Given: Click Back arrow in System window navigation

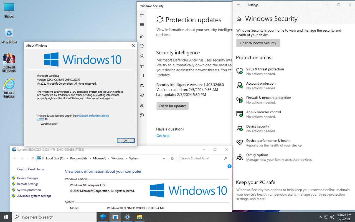Looking at the screenshot, I should click(x=15, y=158).
